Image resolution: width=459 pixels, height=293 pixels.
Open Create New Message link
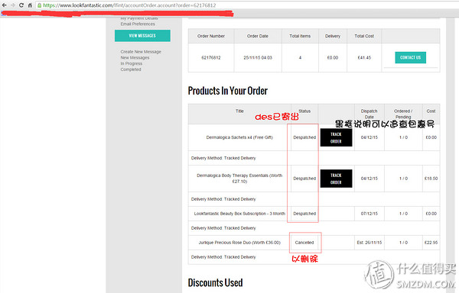pyautogui.click(x=141, y=52)
